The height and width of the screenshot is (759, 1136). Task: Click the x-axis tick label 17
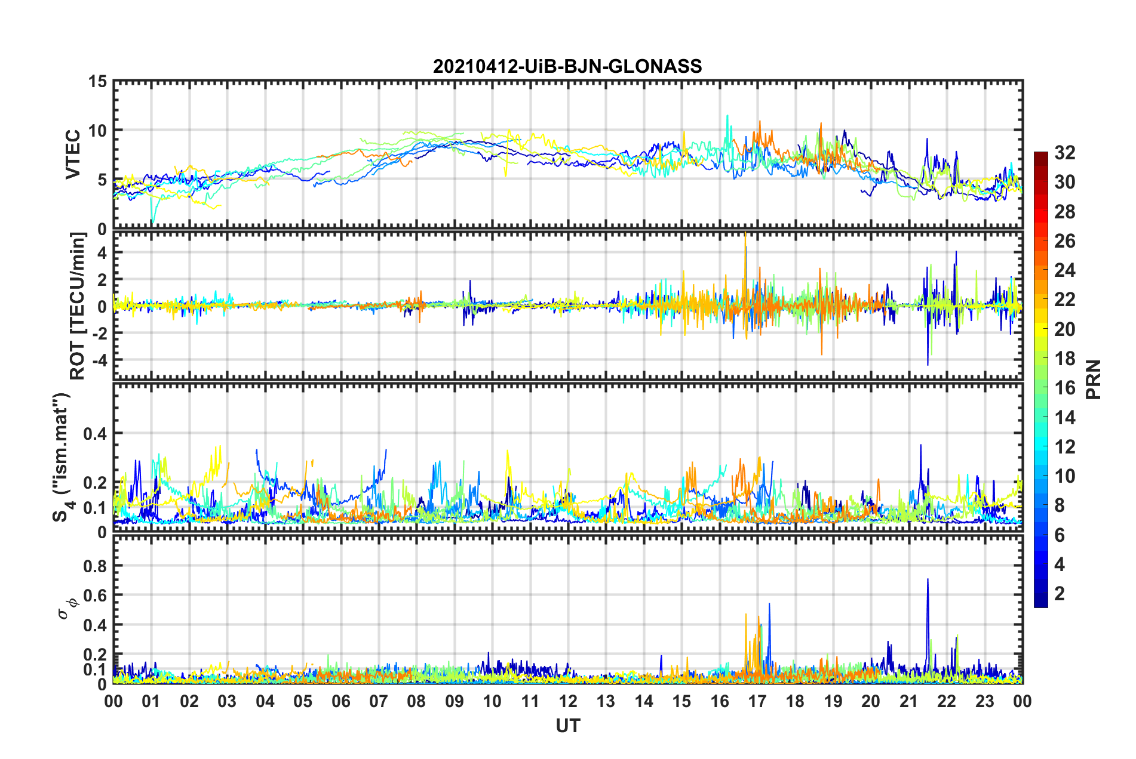pos(757,701)
